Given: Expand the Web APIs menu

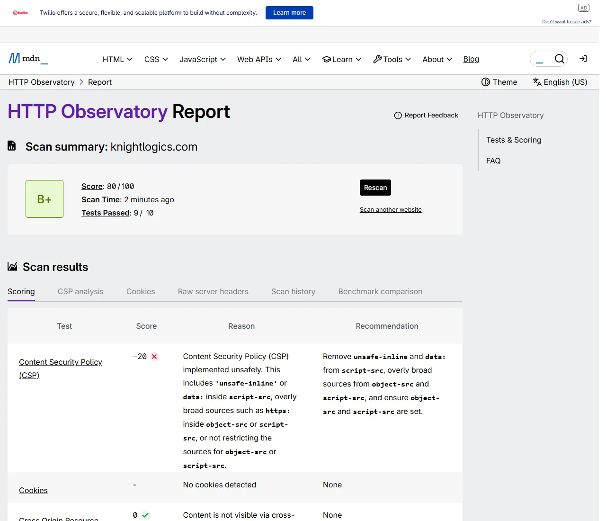Looking at the screenshot, I should [x=259, y=59].
